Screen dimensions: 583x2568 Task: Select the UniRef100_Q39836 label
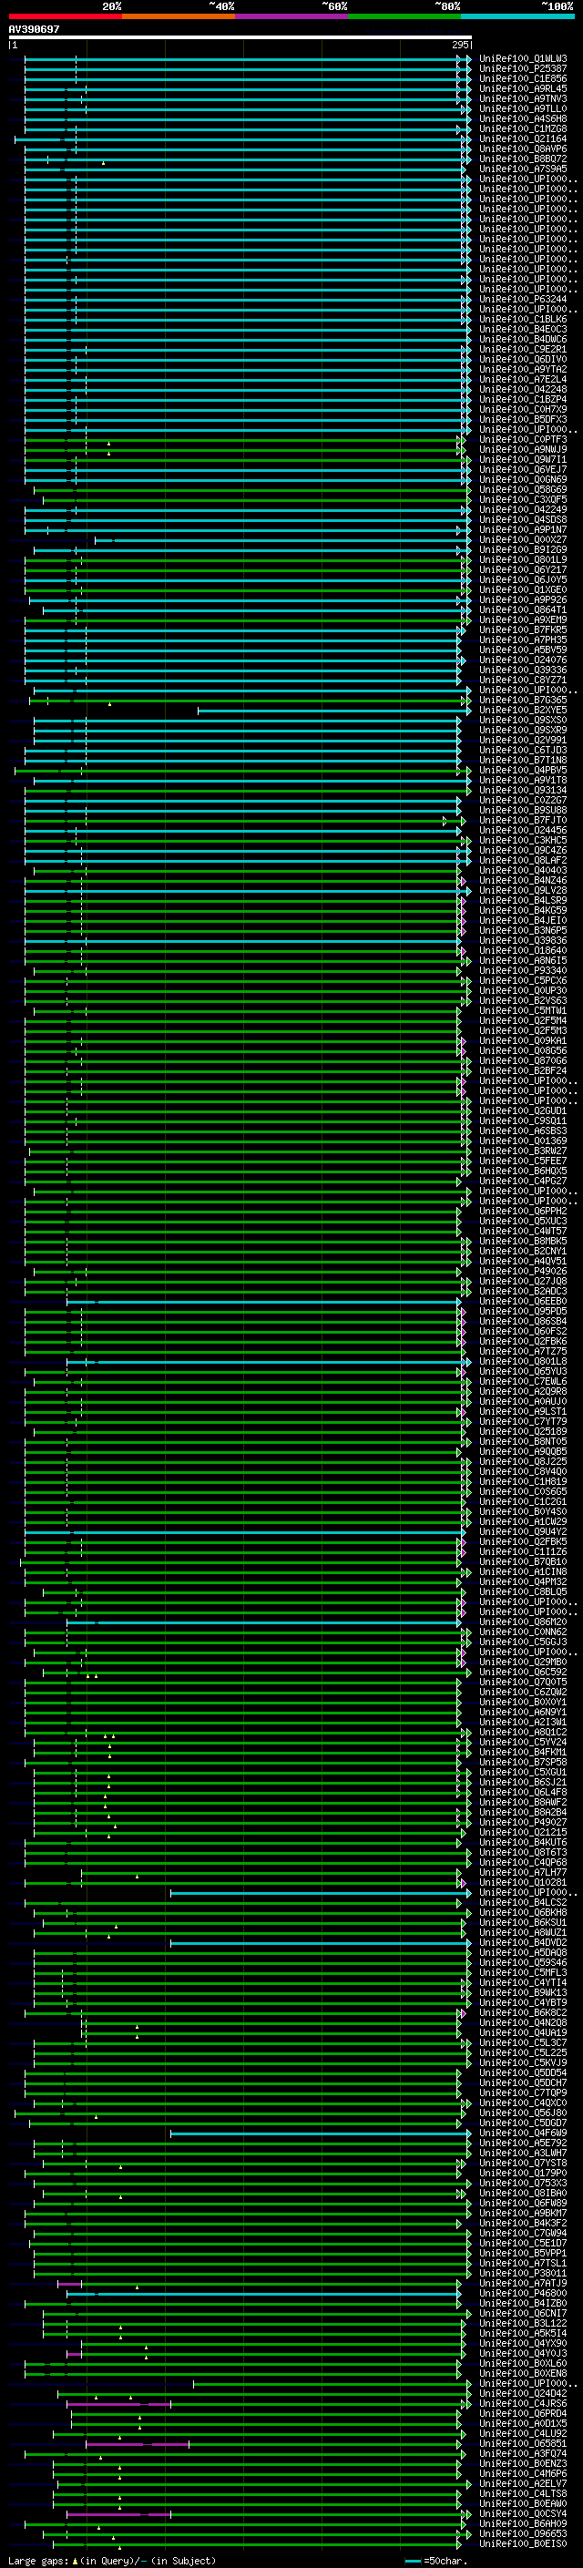pos(523,941)
